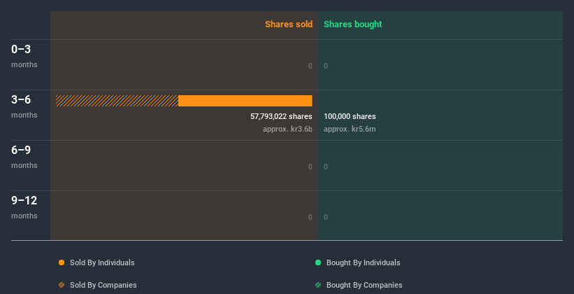Viewport: 574px width, 294px height.
Task: Click the green Bought By Individuals legend dot
Action: coord(318,262)
